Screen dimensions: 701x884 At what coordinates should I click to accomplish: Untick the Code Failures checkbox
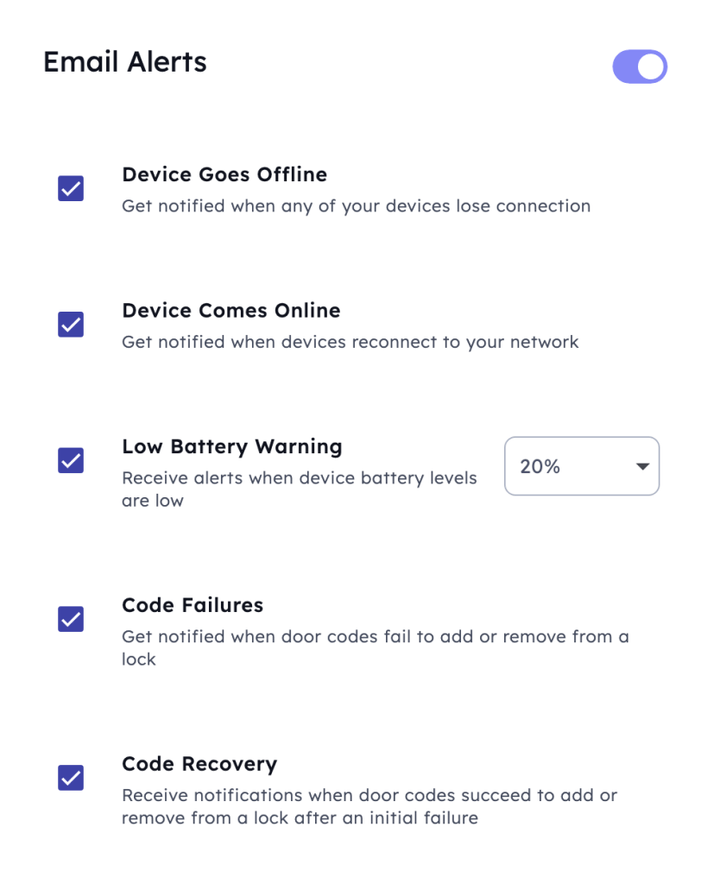(x=70, y=619)
